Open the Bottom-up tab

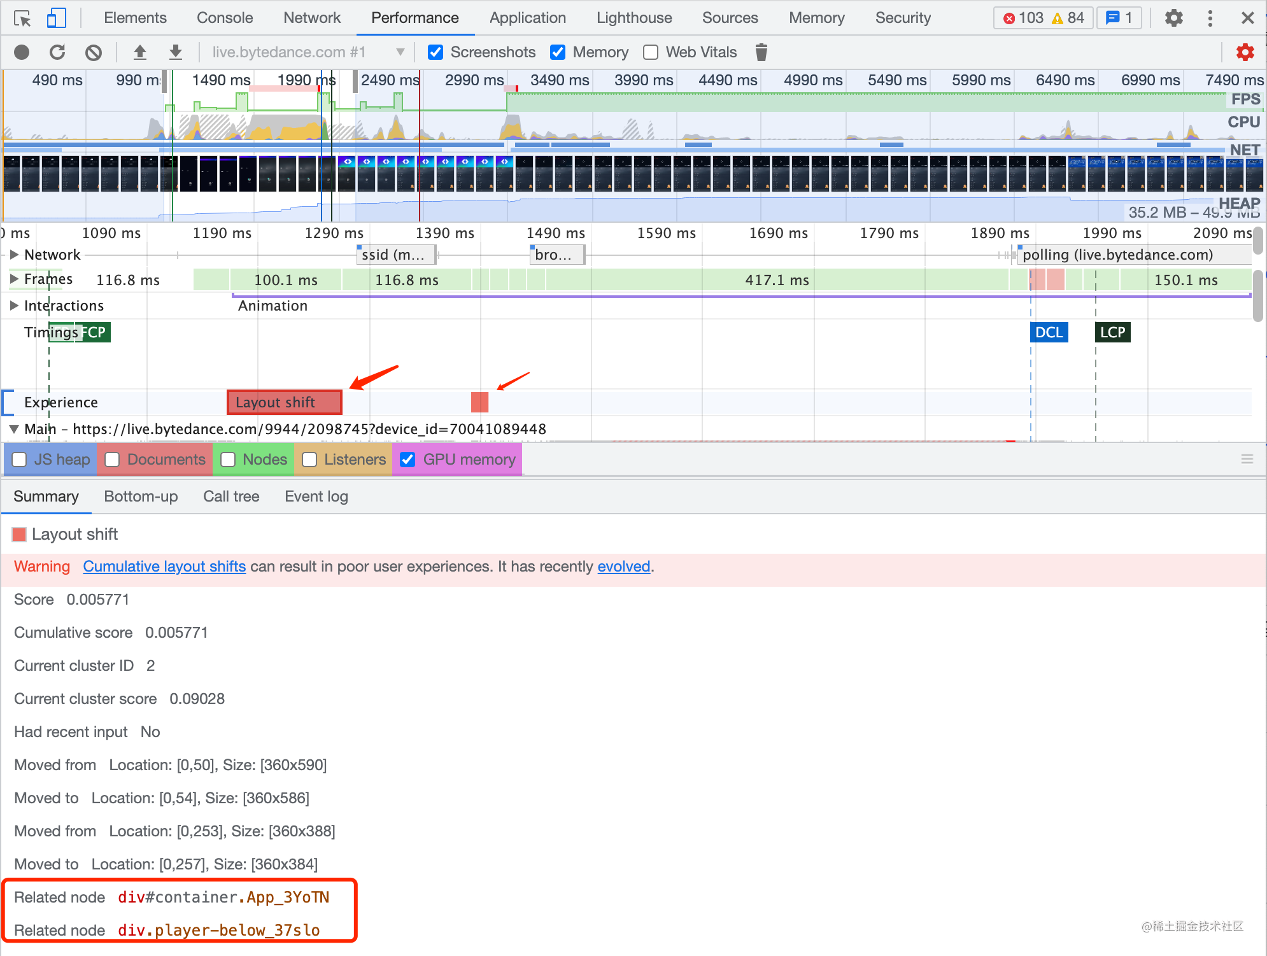click(x=141, y=496)
